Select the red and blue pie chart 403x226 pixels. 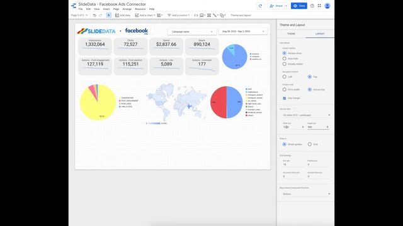[x=227, y=102]
